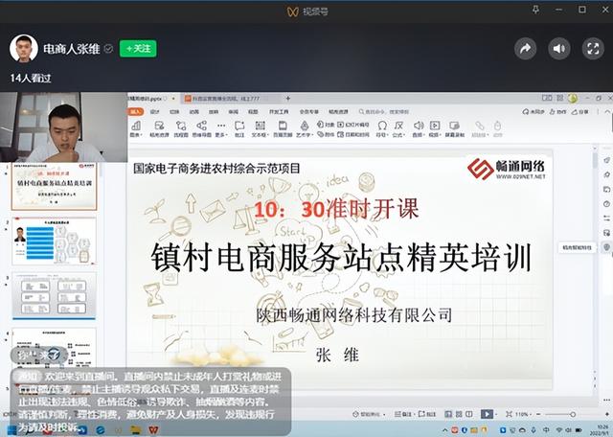The width and height of the screenshot is (613, 437).
Task: Open 稻壳资源 icon in the ribbon
Action: coord(159,129)
